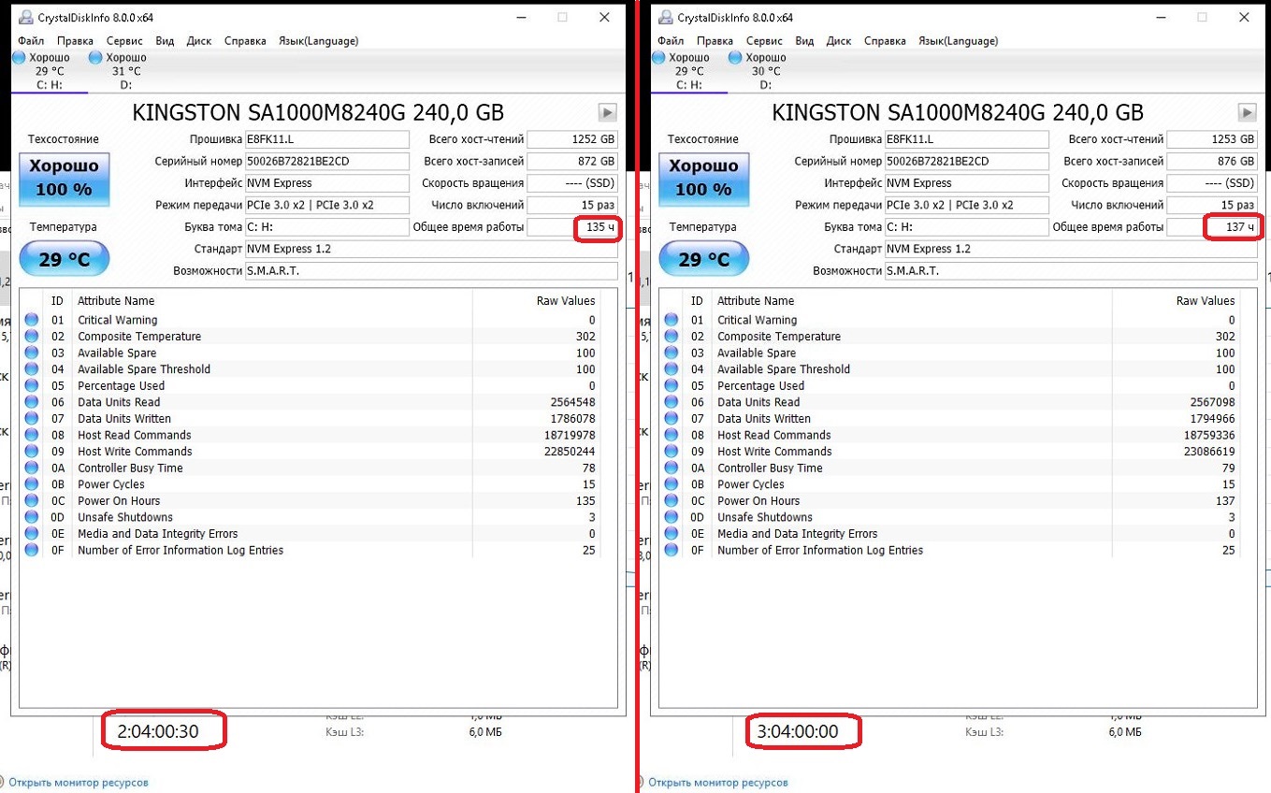Open the Сервис menu in the left window
Image resolution: width=1271 pixels, height=793 pixels.
124,41
